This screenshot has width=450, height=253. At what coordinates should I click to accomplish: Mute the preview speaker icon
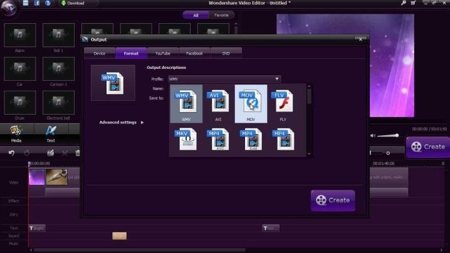372,135
